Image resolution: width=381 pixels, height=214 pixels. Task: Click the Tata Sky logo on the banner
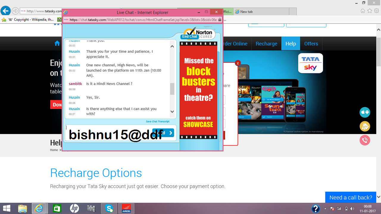click(x=310, y=63)
